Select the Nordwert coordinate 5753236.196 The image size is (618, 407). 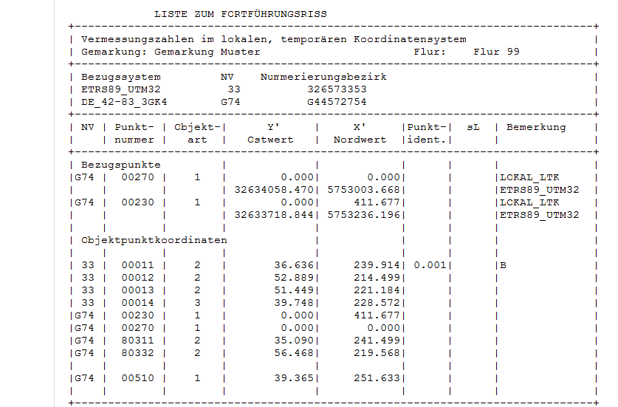[365, 215]
